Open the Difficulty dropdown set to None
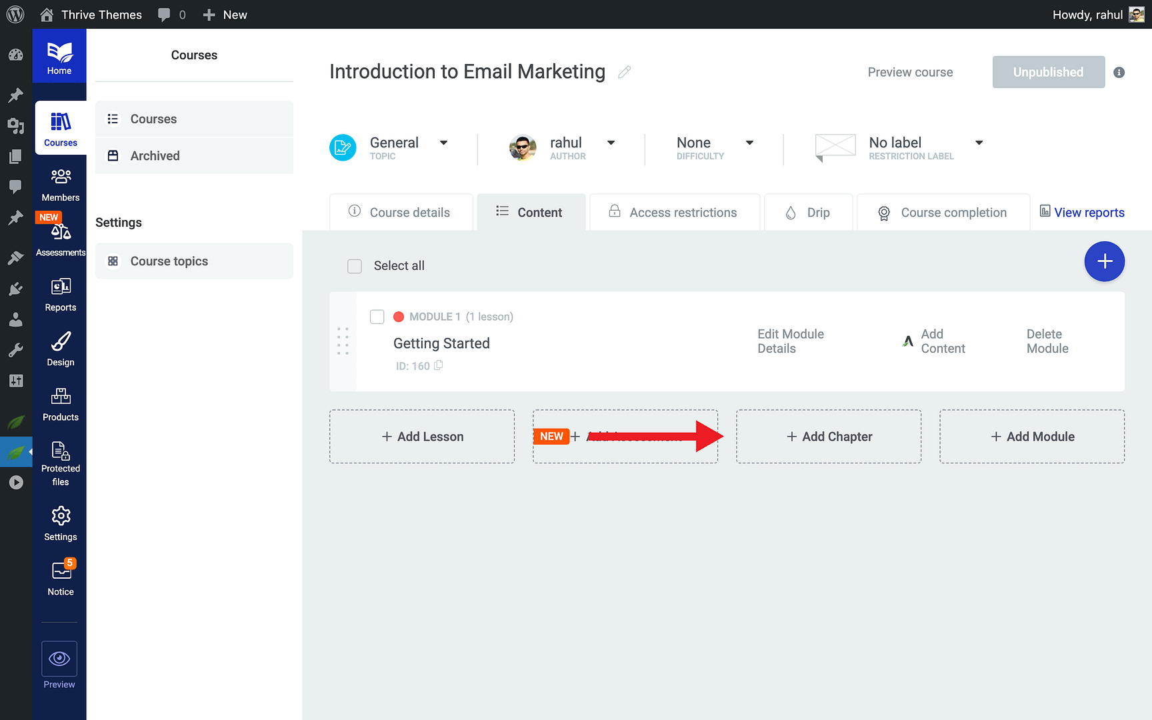This screenshot has width=1152, height=720. [749, 143]
